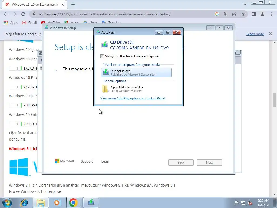Open Gmail bookmark
Viewport: 277px width, 208px height.
[29, 23]
